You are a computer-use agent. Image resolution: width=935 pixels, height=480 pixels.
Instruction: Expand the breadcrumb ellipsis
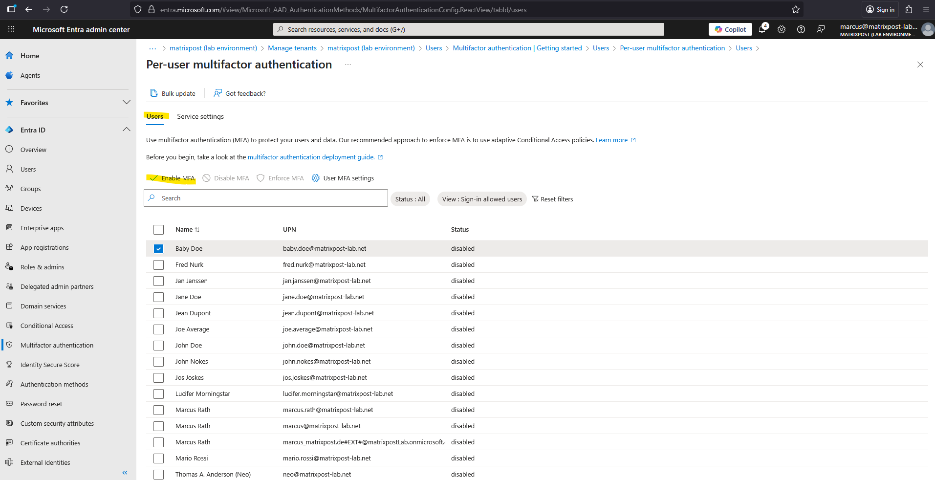[x=152, y=48]
